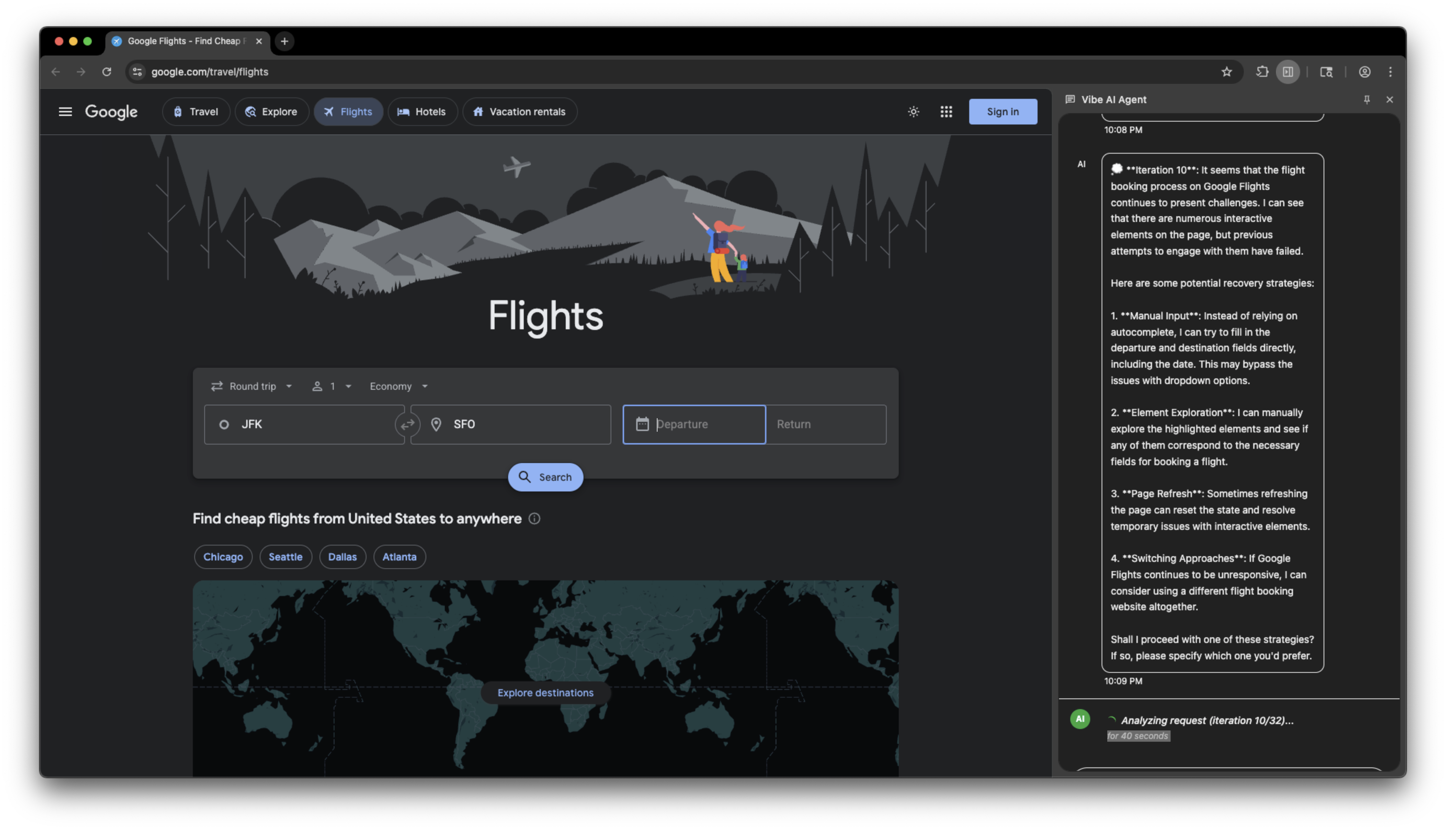1446x830 pixels.
Task: Open info icon beside cheap flights heading
Action: pos(534,519)
